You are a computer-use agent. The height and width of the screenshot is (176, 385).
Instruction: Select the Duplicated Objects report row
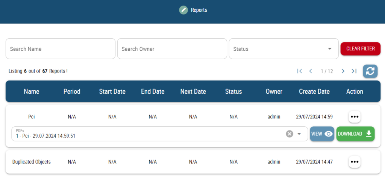pos(32,162)
